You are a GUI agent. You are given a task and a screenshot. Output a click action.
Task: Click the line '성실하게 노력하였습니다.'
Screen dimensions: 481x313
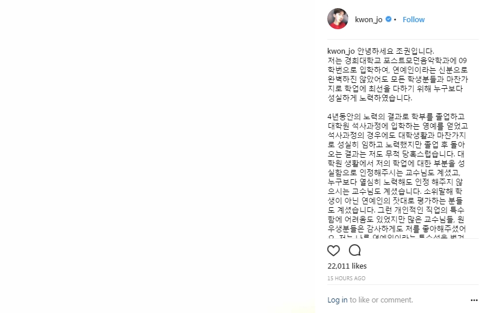pyautogui.click(x=369, y=98)
